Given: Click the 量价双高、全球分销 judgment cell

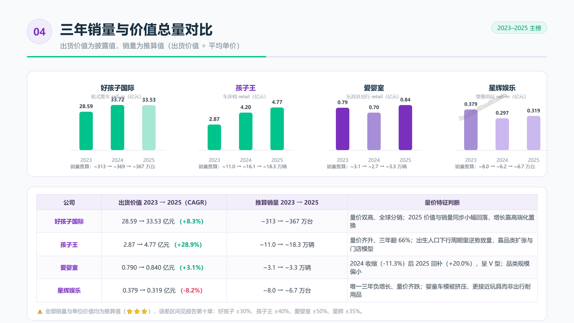Looking at the screenshot, I should [x=442, y=221].
